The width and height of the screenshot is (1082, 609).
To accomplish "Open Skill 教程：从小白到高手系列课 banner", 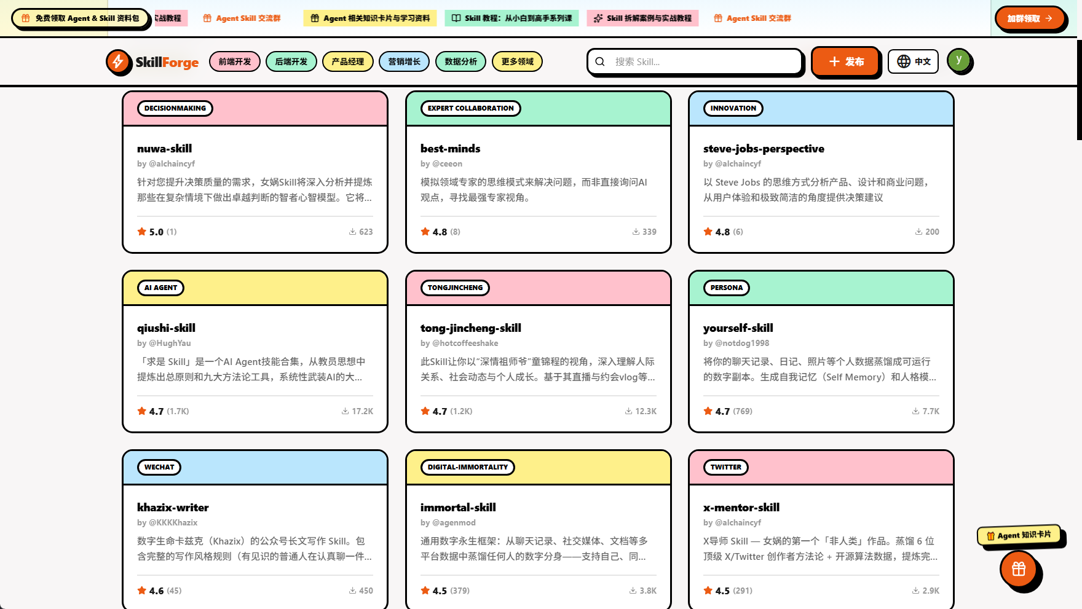I will [x=511, y=18].
